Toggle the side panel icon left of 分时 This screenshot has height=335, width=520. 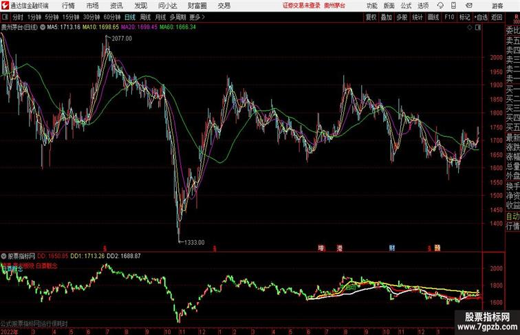(5, 17)
